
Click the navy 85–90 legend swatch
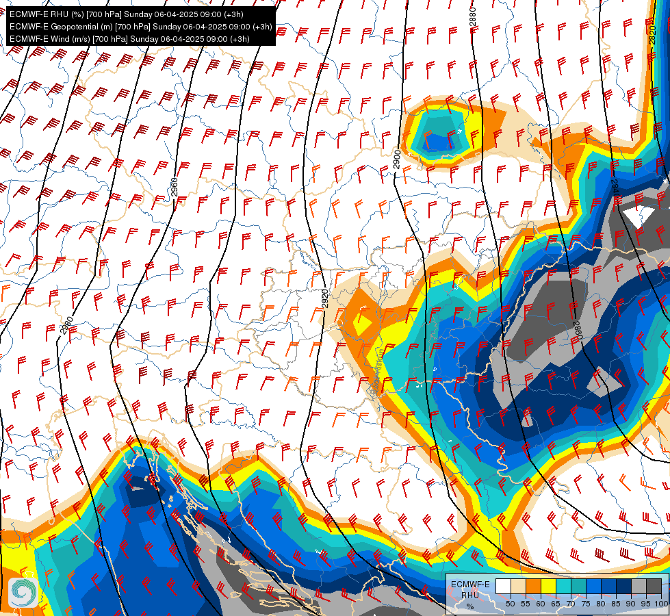624,586
